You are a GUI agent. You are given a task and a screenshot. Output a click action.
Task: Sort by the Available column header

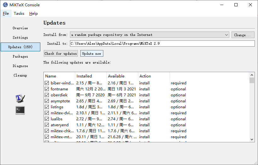tap(122, 76)
